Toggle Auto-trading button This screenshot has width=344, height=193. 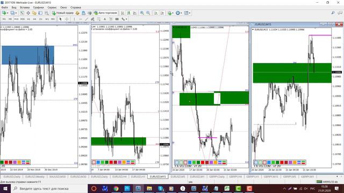[106, 13]
